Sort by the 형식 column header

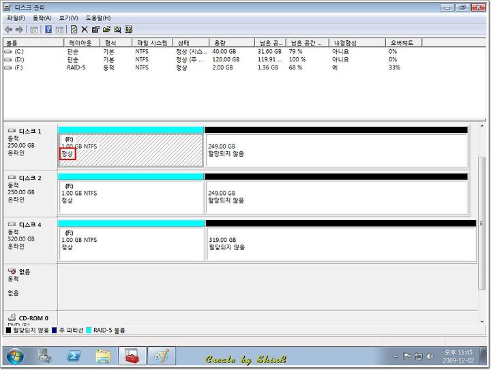click(116, 43)
